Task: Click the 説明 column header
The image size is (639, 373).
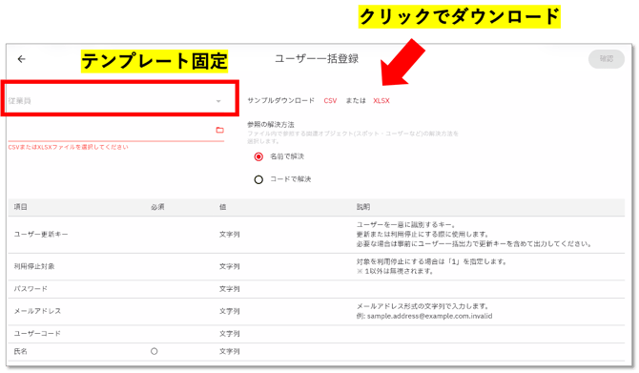Action: point(363,207)
